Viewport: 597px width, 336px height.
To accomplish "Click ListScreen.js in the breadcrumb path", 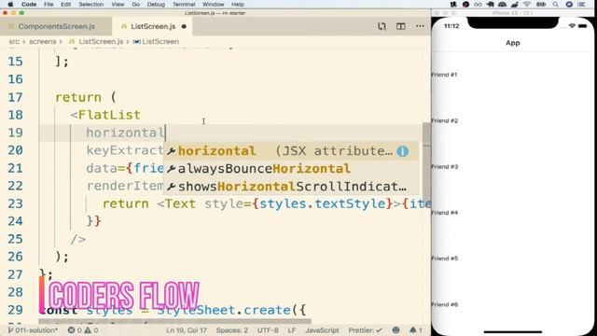I will [x=101, y=41].
